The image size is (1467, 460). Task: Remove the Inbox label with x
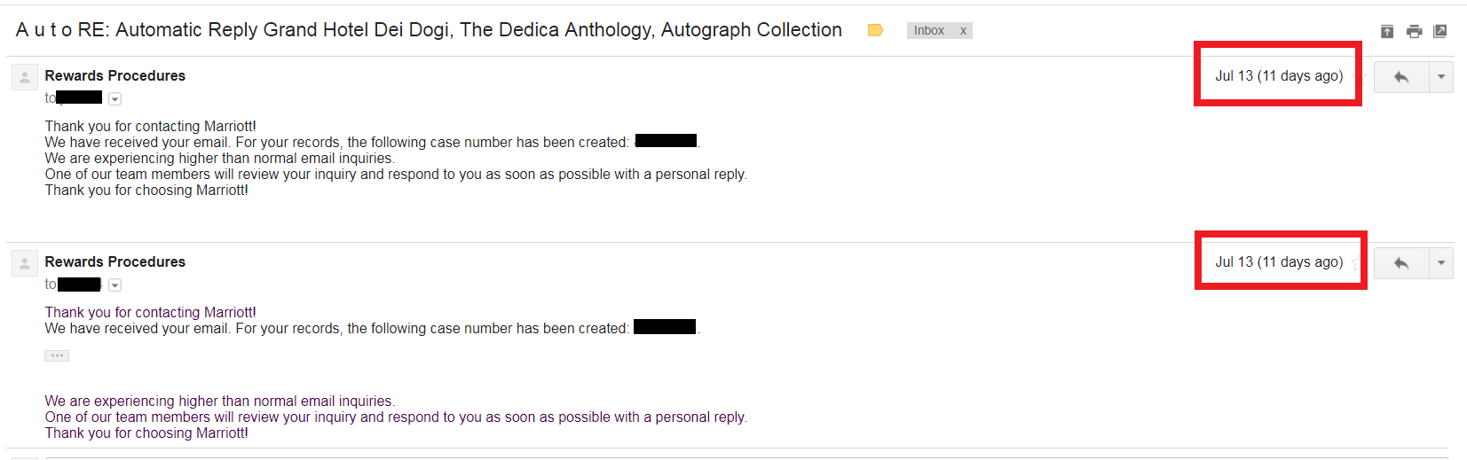pyautogui.click(x=963, y=31)
